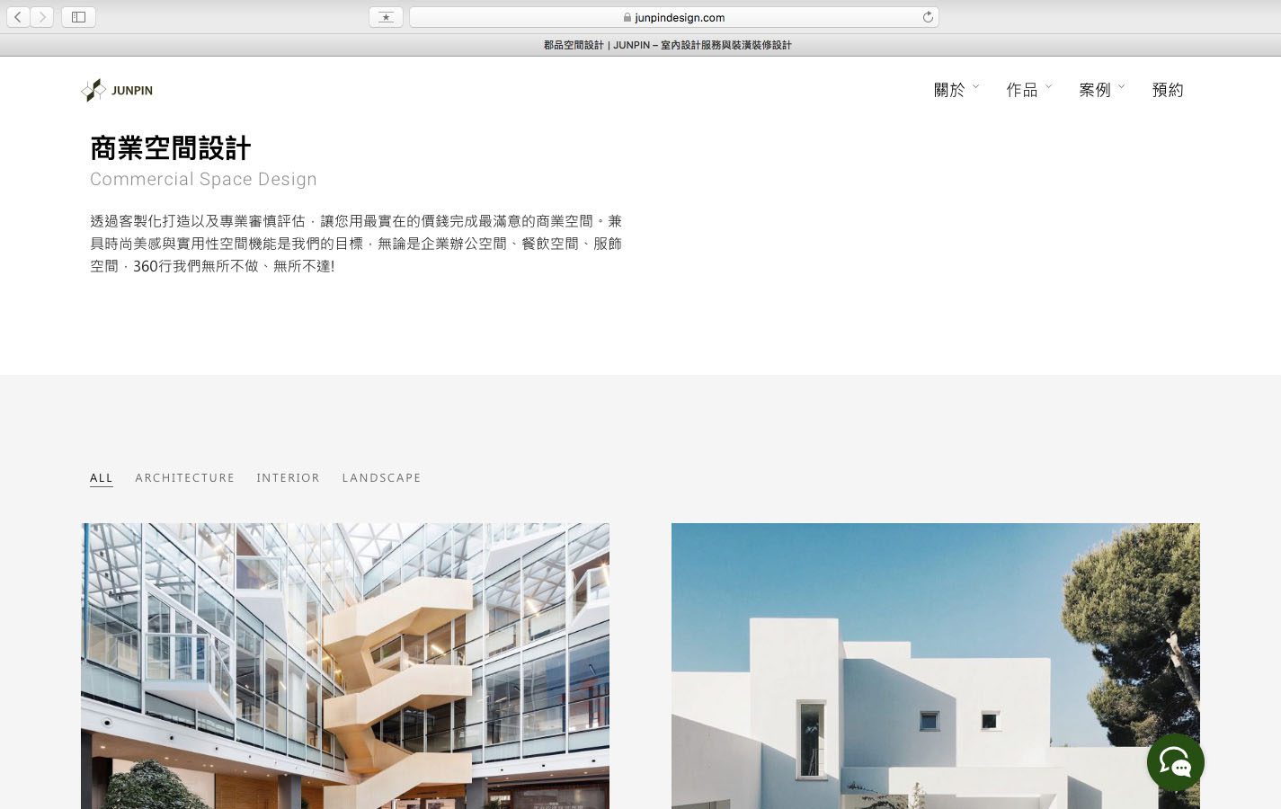Click the Safari forward arrow button
This screenshot has width=1281, height=809.
42,17
